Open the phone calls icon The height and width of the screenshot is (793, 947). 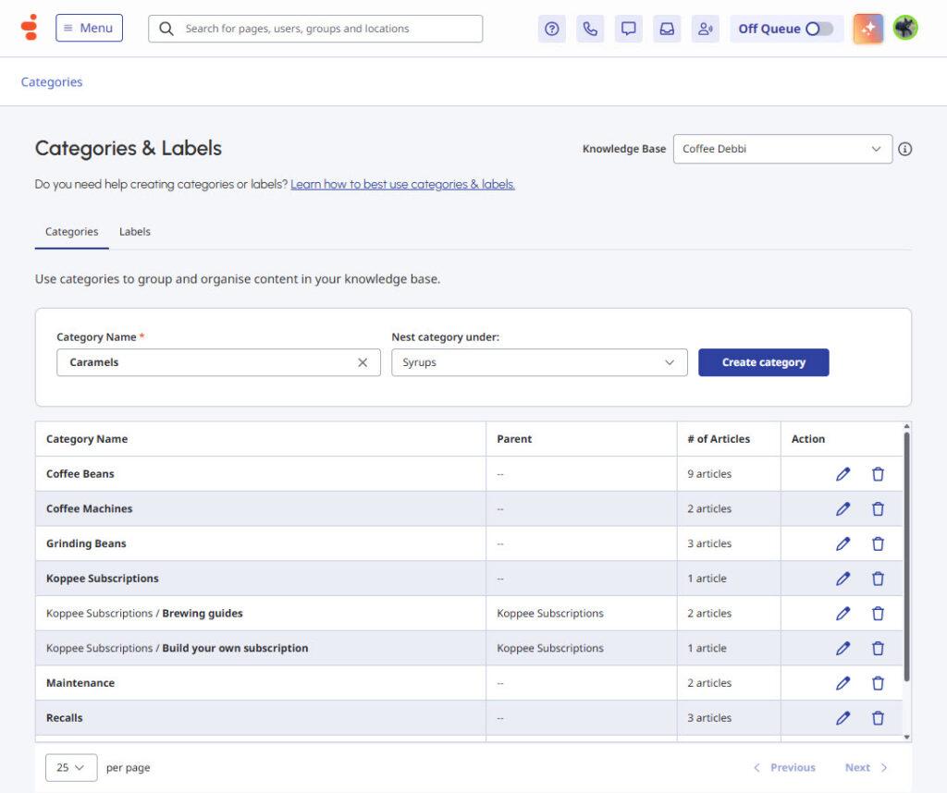[590, 29]
